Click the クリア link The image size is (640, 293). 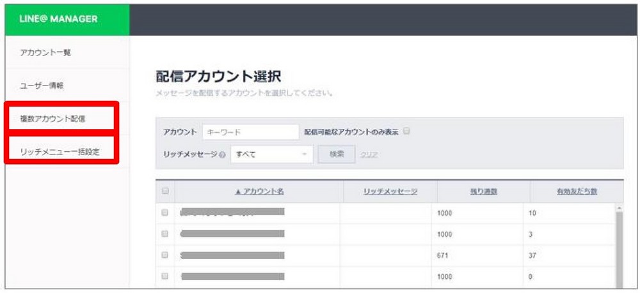pyautogui.click(x=368, y=154)
